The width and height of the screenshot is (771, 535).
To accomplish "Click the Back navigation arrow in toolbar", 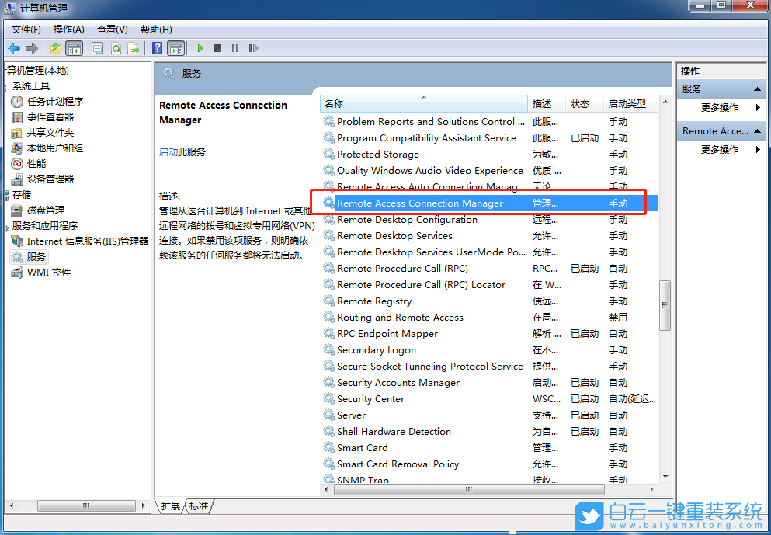I will point(12,48).
